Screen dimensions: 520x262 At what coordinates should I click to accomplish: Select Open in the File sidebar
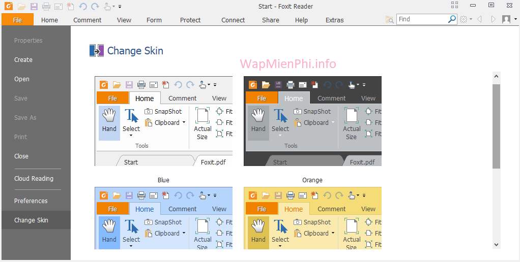(36, 79)
